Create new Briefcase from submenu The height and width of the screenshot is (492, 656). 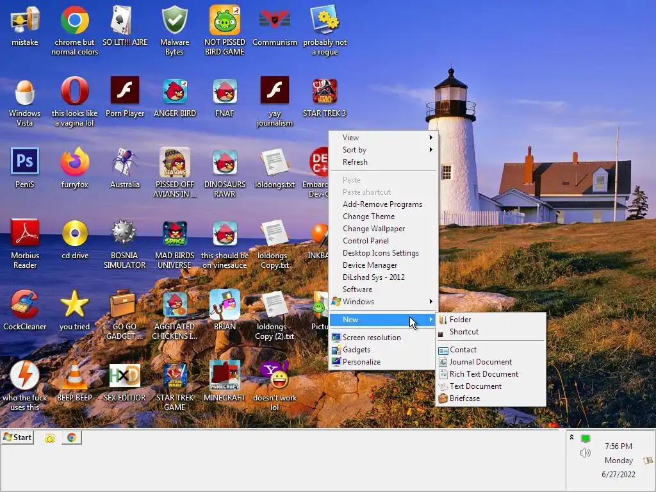pyautogui.click(x=491, y=398)
